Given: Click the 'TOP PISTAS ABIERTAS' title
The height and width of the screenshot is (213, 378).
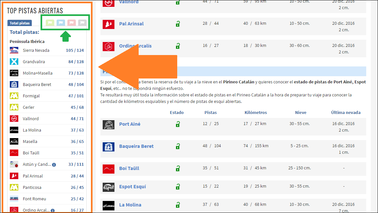Looking at the screenshot, I should click(x=35, y=10).
